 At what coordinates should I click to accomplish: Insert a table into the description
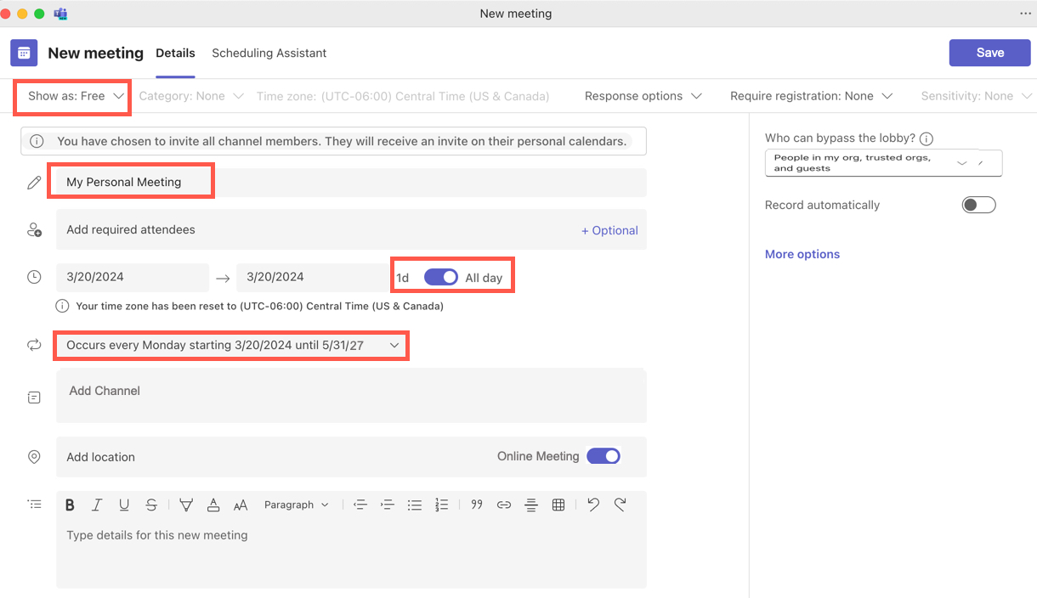pos(558,505)
